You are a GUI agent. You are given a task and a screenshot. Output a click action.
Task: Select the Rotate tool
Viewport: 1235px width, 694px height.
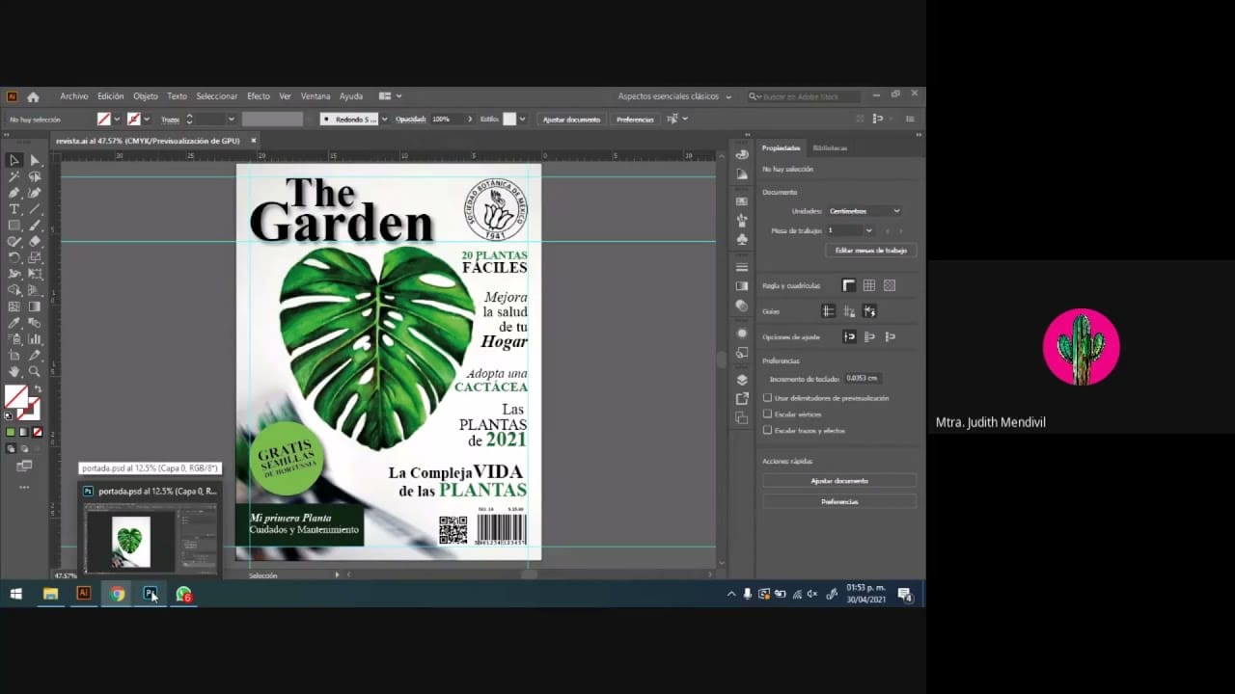(x=14, y=258)
